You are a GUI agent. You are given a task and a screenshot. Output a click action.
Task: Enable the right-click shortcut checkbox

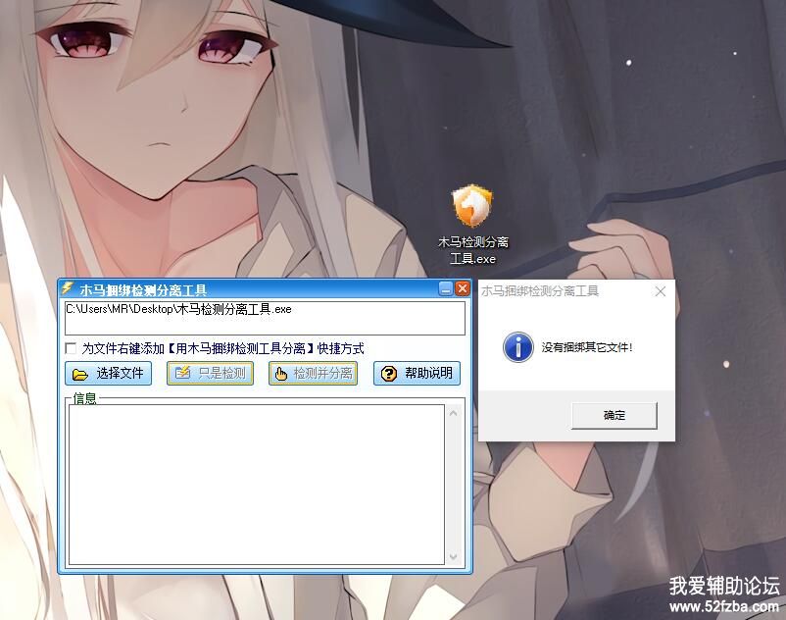click(x=71, y=348)
